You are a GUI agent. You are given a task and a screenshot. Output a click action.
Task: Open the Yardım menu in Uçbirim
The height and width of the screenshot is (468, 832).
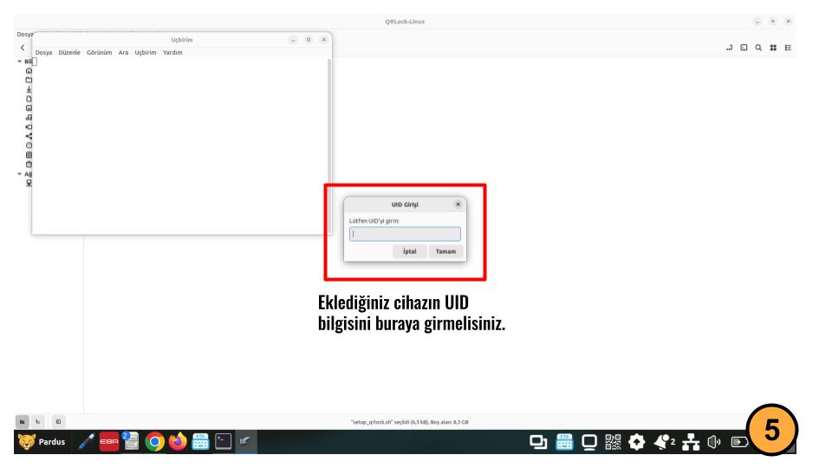tap(172, 52)
